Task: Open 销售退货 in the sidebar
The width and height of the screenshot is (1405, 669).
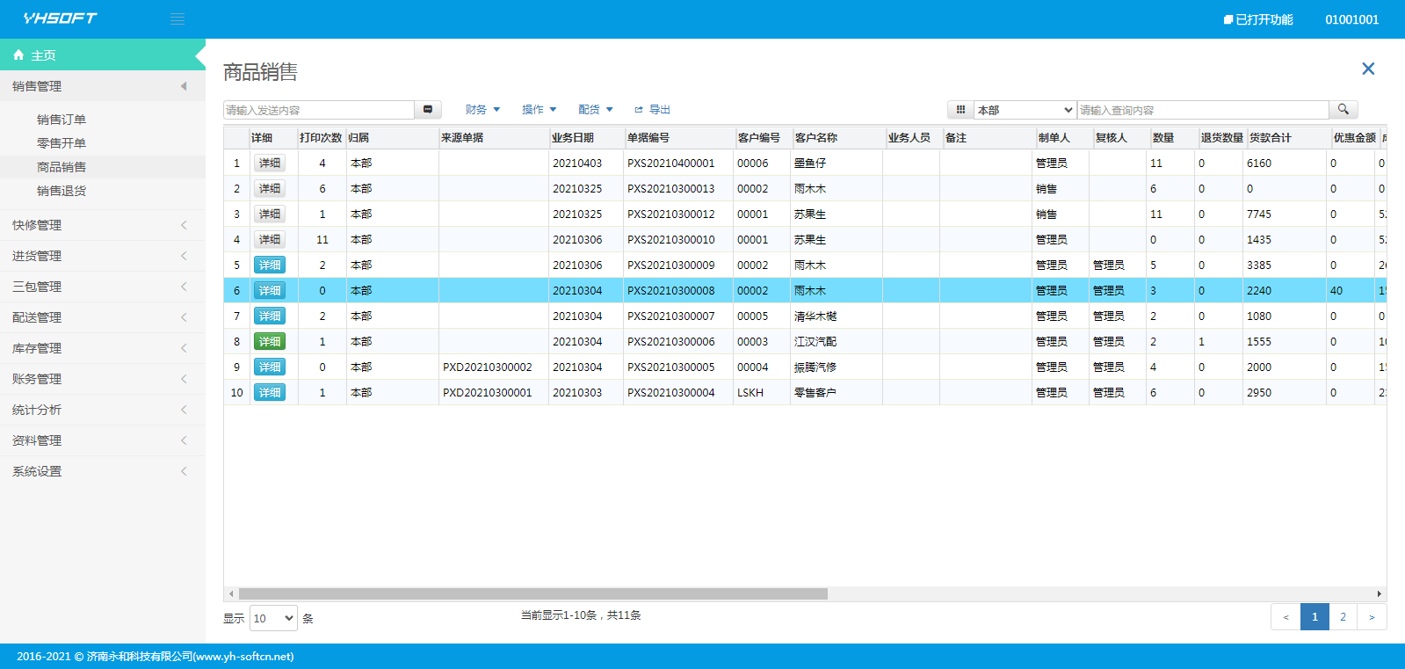Action: (x=62, y=191)
